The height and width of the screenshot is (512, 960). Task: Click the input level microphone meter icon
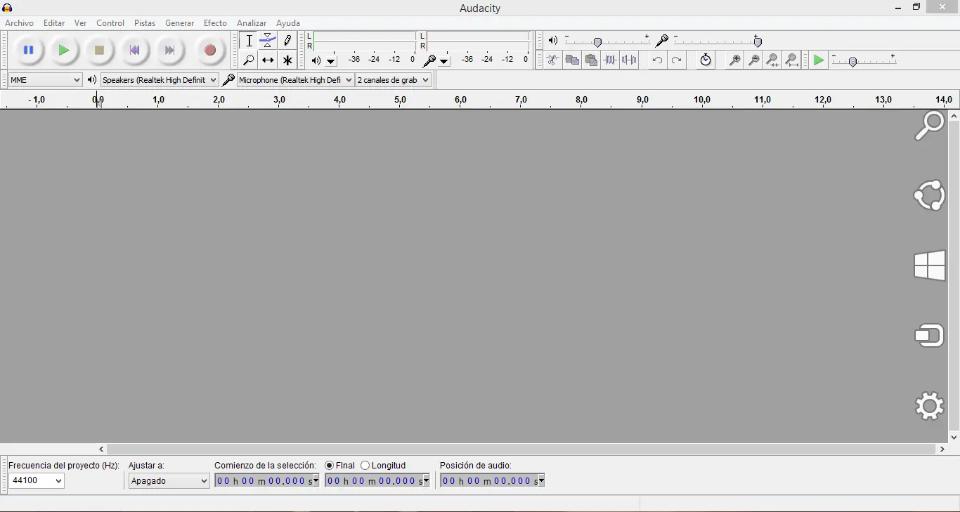(429, 60)
